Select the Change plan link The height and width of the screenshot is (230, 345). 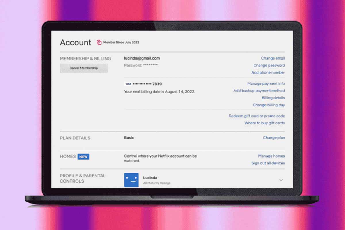pyautogui.click(x=274, y=138)
